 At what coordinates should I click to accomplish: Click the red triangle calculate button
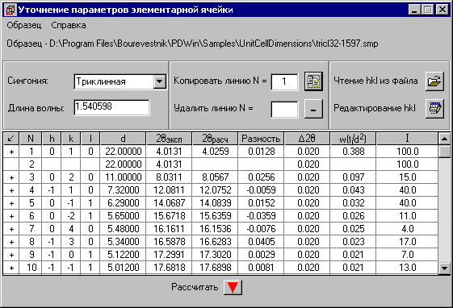[x=233, y=287]
